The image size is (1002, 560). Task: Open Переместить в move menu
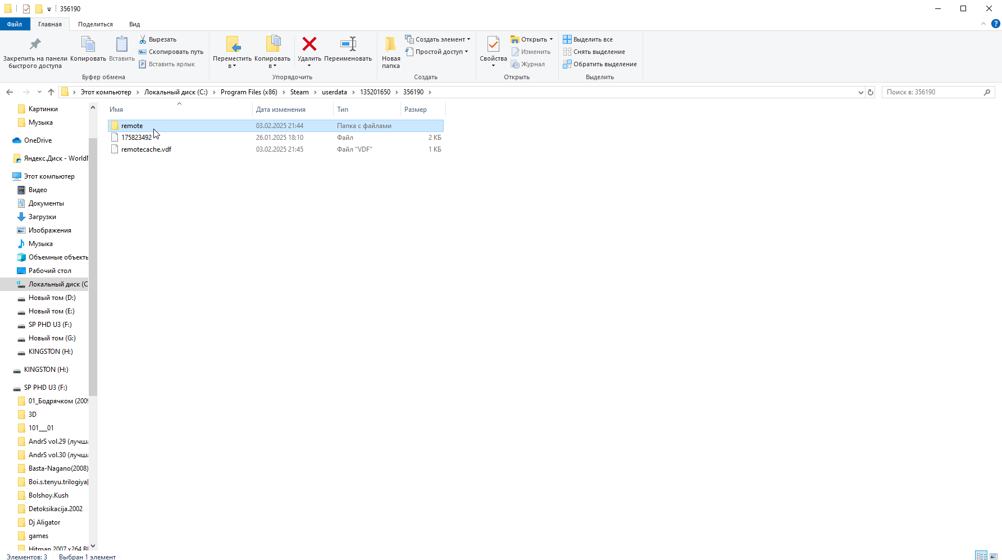click(232, 52)
